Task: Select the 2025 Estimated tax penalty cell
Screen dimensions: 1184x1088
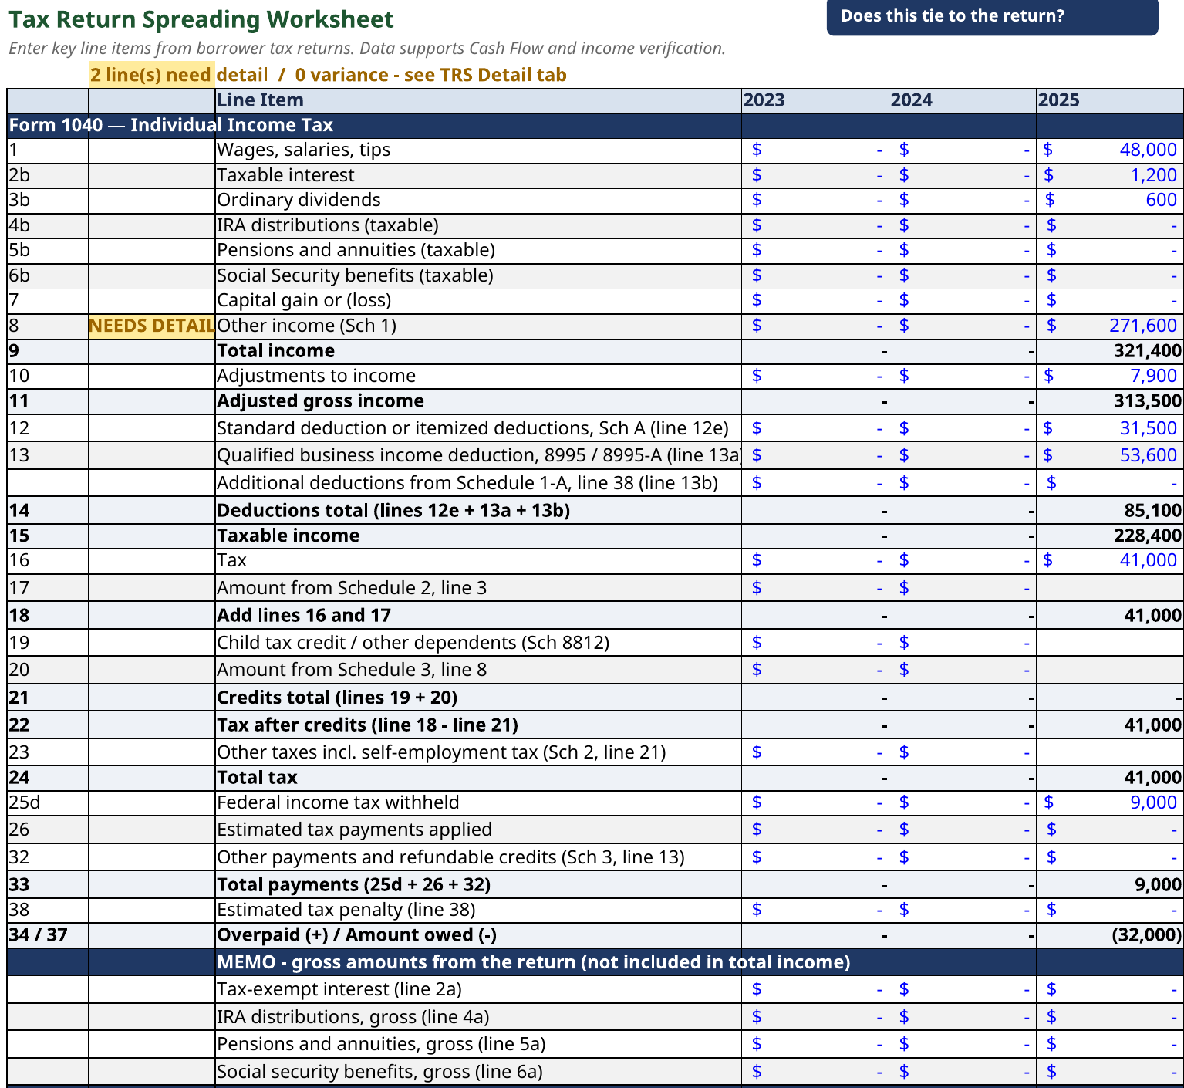Action: [x=1109, y=911]
